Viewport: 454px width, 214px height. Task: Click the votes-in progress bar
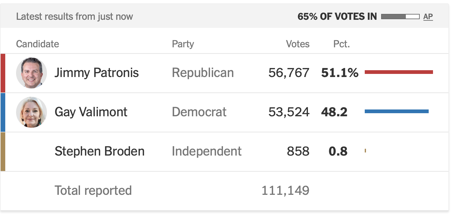tap(400, 17)
